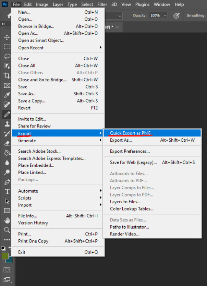Close the open document tab
Image resolution: width=207 pixels, height=286 pixels.
[117, 27]
